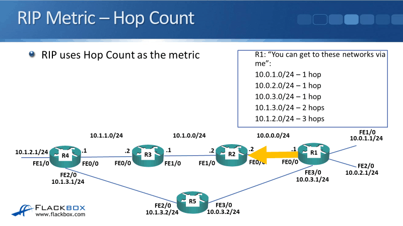403x226 pixels.
Task: Select the R2 router icon
Action: pos(232,155)
